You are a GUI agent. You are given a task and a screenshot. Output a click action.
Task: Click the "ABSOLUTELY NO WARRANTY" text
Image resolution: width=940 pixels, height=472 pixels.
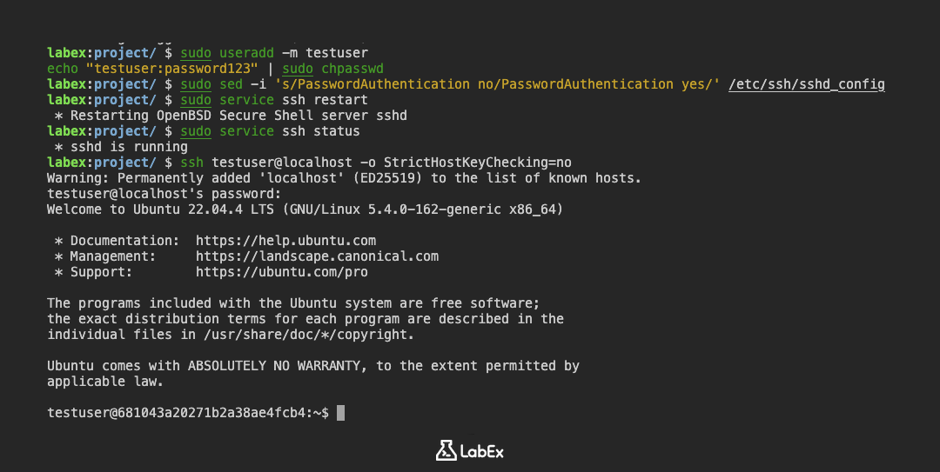[278, 366]
